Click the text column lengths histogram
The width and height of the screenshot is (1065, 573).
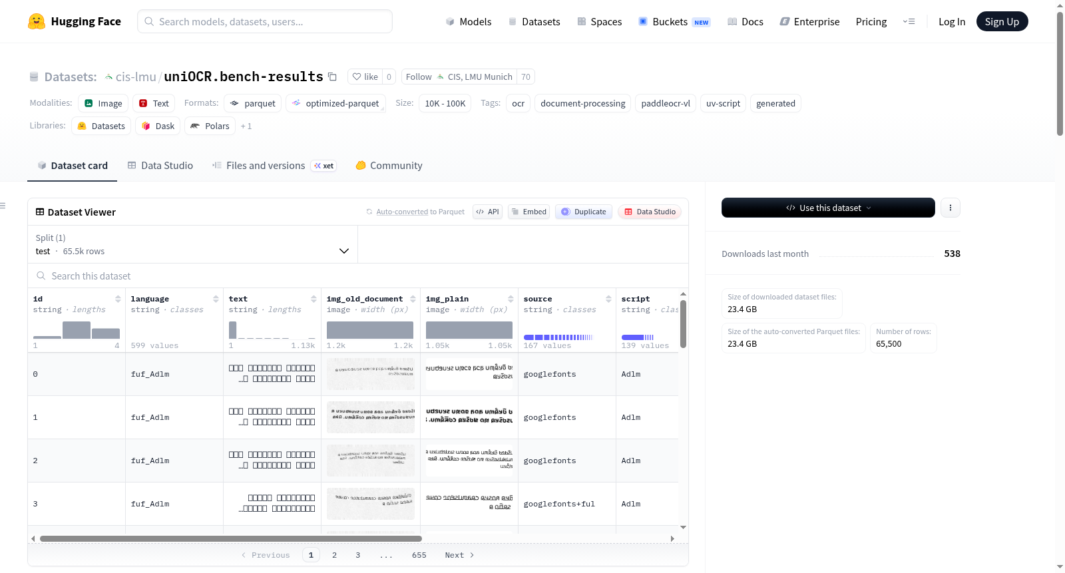[x=272, y=330]
